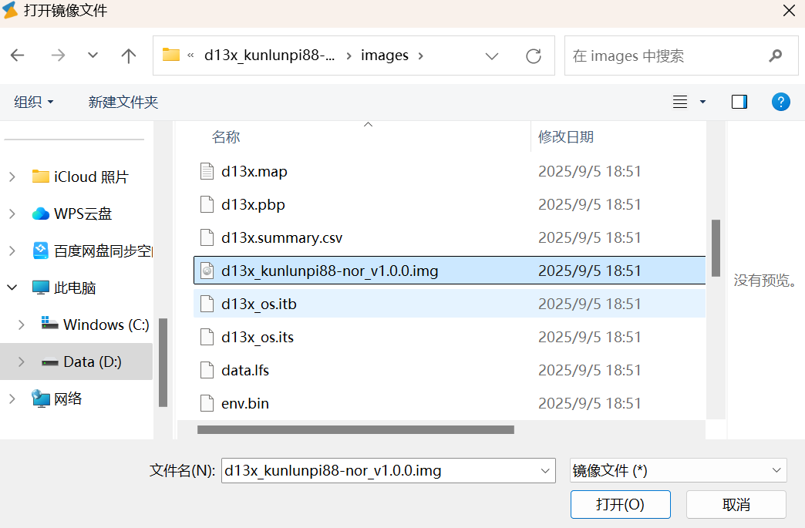Click 取消 button
805x528 pixels.
[x=736, y=504]
